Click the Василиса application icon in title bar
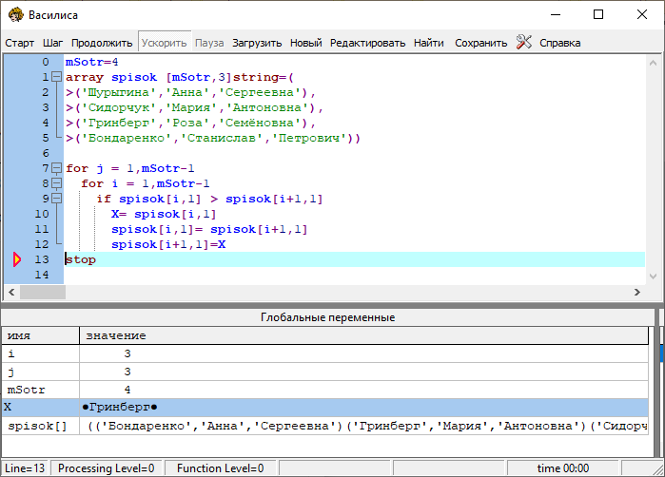 pos(16,14)
